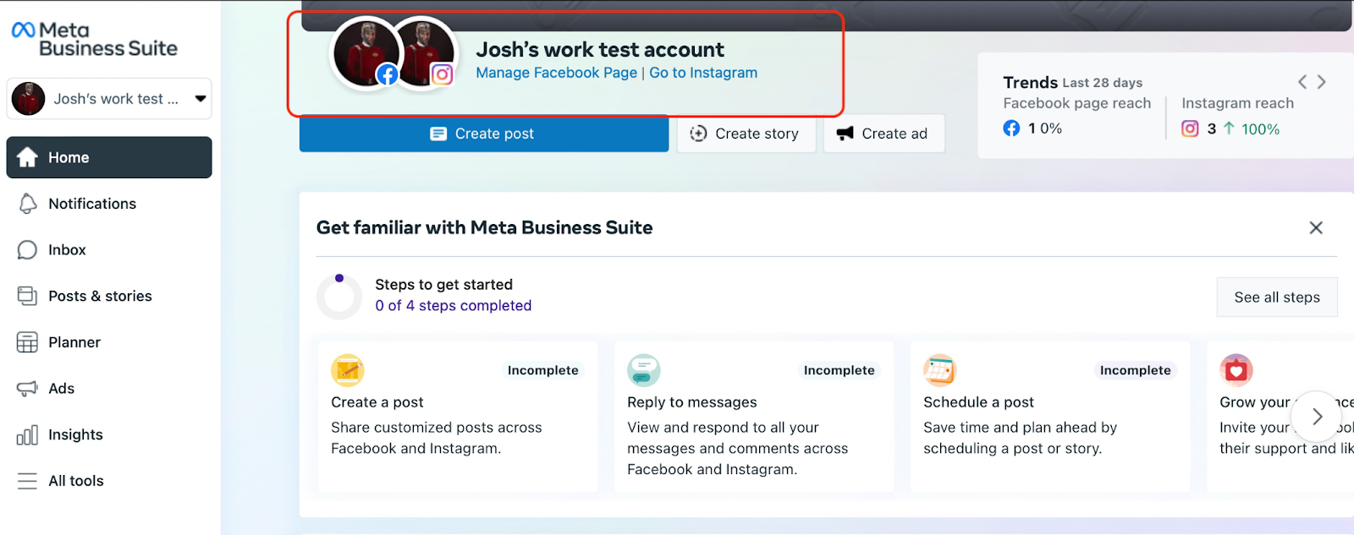Image resolution: width=1354 pixels, height=535 pixels.
Task: Show previous Trends metric with left chevron
Action: click(1302, 82)
